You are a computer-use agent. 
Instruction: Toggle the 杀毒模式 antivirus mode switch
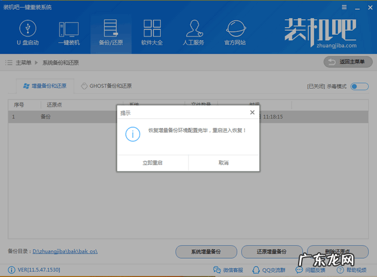pos(359,86)
